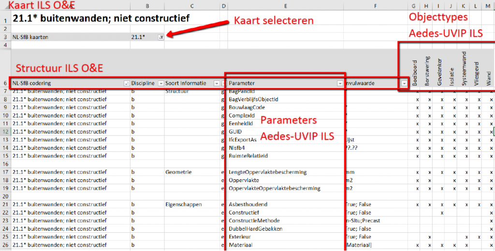The height and width of the screenshot is (251, 495).
Task: Select column G header
Action: (x=414, y=6)
